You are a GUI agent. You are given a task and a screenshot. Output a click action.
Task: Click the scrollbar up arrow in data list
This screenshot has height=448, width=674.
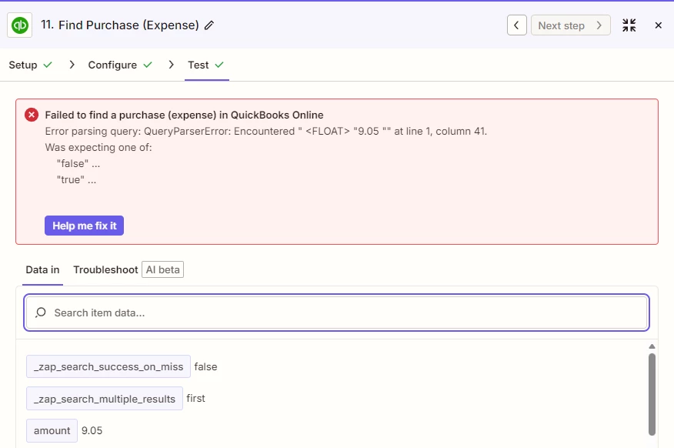click(x=652, y=346)
